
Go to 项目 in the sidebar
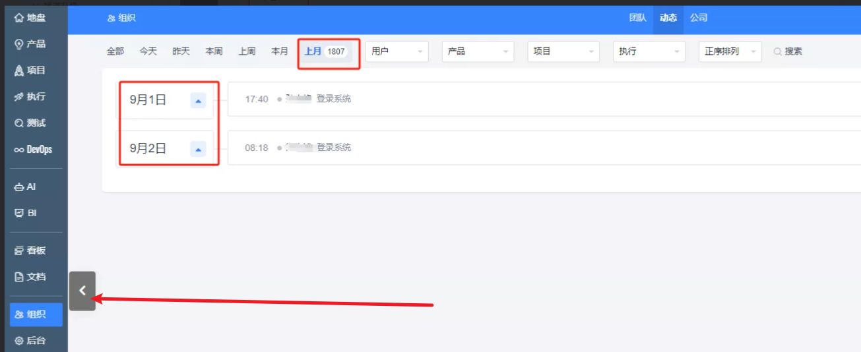pos(31,71)
